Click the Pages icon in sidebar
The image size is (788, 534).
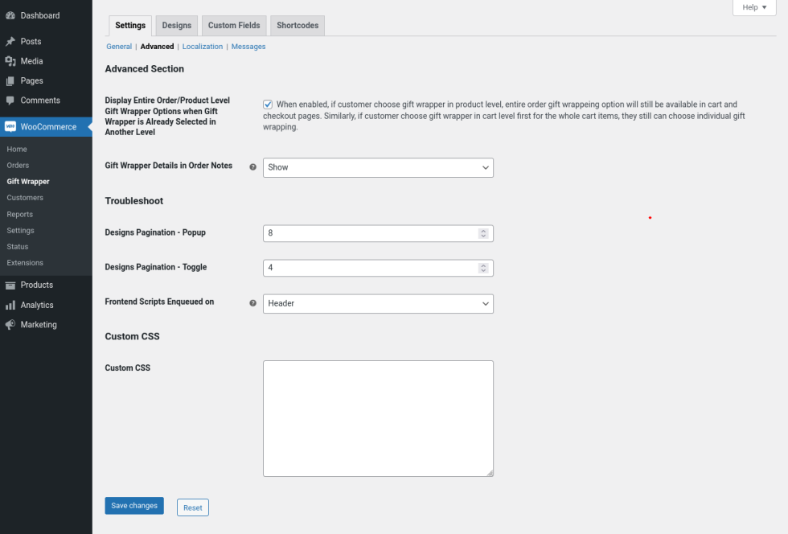10,81
